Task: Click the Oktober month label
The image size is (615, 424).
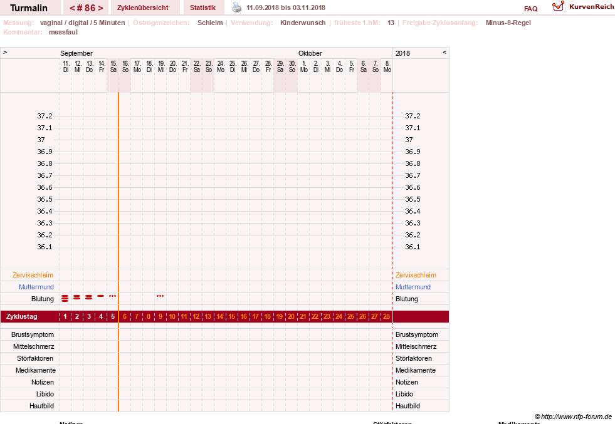Action: pos(310,53)
